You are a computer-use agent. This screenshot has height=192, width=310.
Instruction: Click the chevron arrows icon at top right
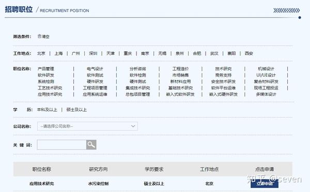click(286, 10)
